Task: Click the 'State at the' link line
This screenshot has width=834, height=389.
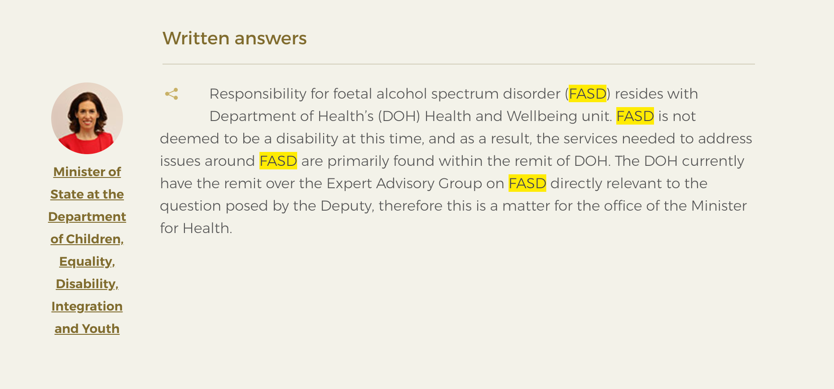Action: [87, 194]
